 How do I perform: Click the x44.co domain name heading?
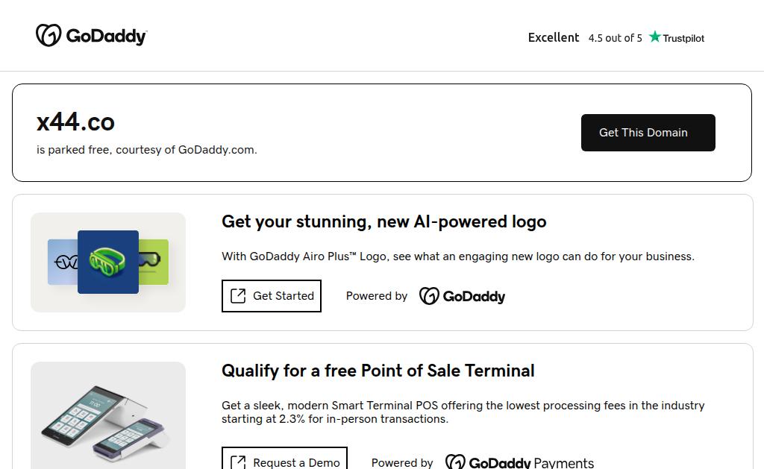point(75,122)
